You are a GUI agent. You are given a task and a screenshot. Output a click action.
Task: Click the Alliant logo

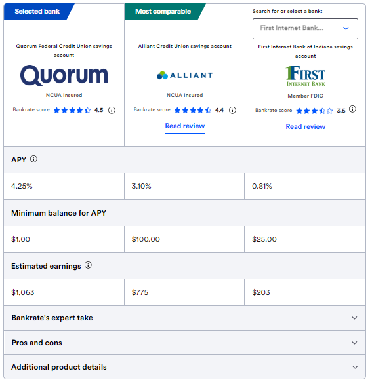[x=184, y=75]
